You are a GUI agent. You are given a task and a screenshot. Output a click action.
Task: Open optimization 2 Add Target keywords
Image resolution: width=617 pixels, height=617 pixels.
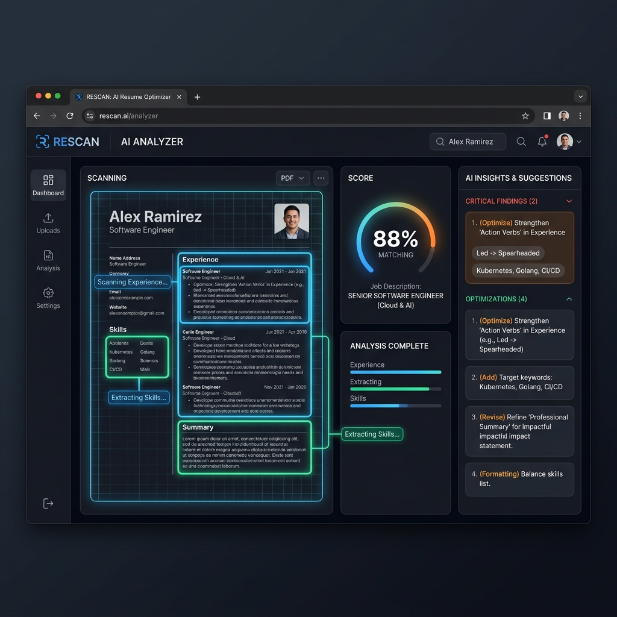click(519, 383)
